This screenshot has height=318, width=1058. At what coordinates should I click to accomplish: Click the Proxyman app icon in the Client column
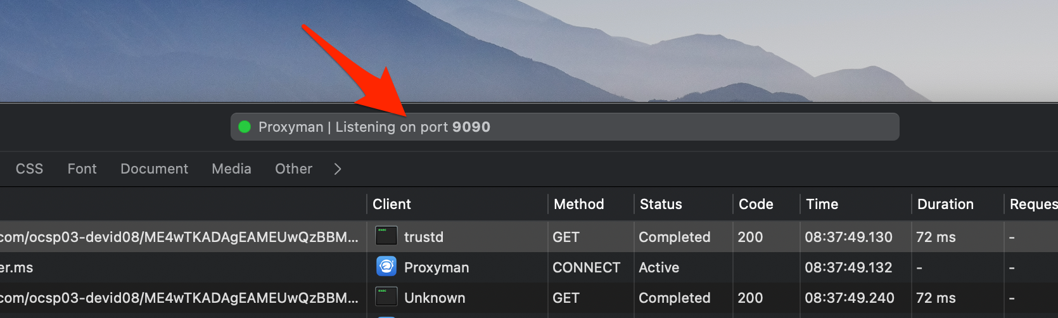pos(386,267)
